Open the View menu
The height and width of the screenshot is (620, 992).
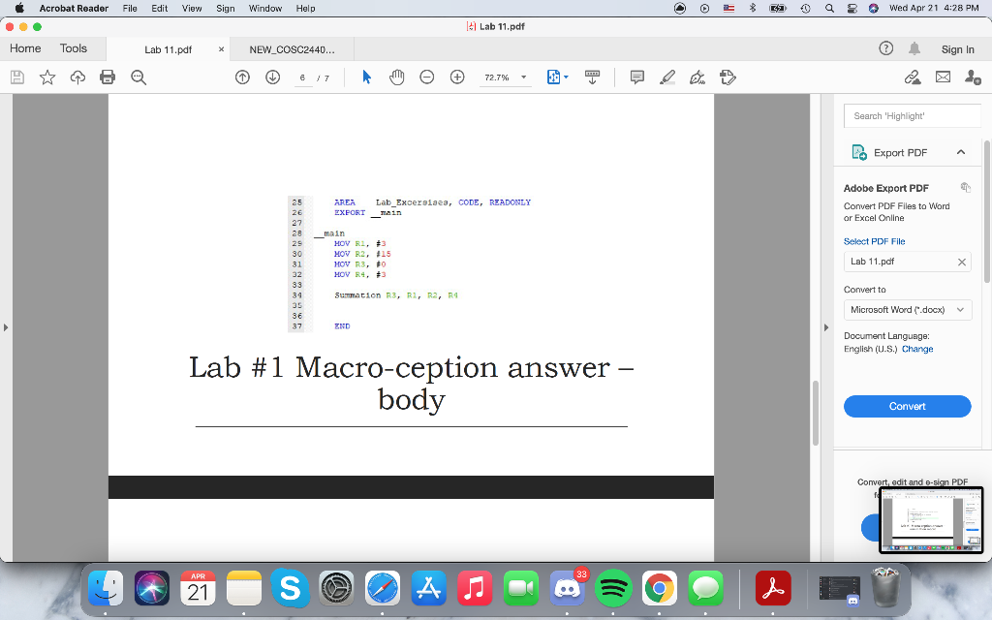pos(192,8)
